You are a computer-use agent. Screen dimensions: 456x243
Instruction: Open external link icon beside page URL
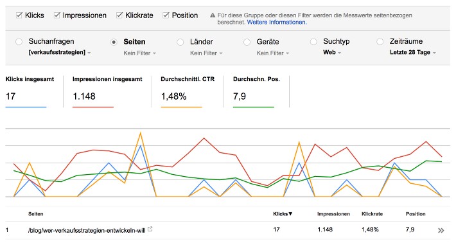point(150,229)
